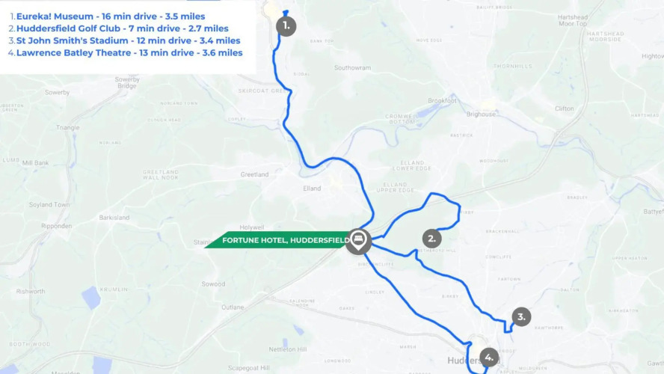Open the Huddersfield Golf Club list entry
664x374 pixels.
tap(123, 28)
